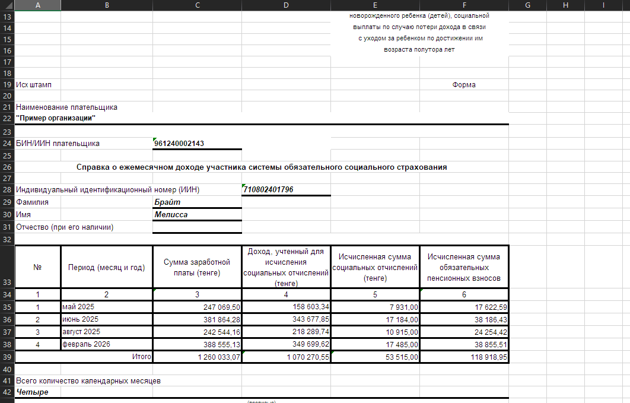The image size is (630, 403).
Task: Select row 26 header
Action: 7,167
